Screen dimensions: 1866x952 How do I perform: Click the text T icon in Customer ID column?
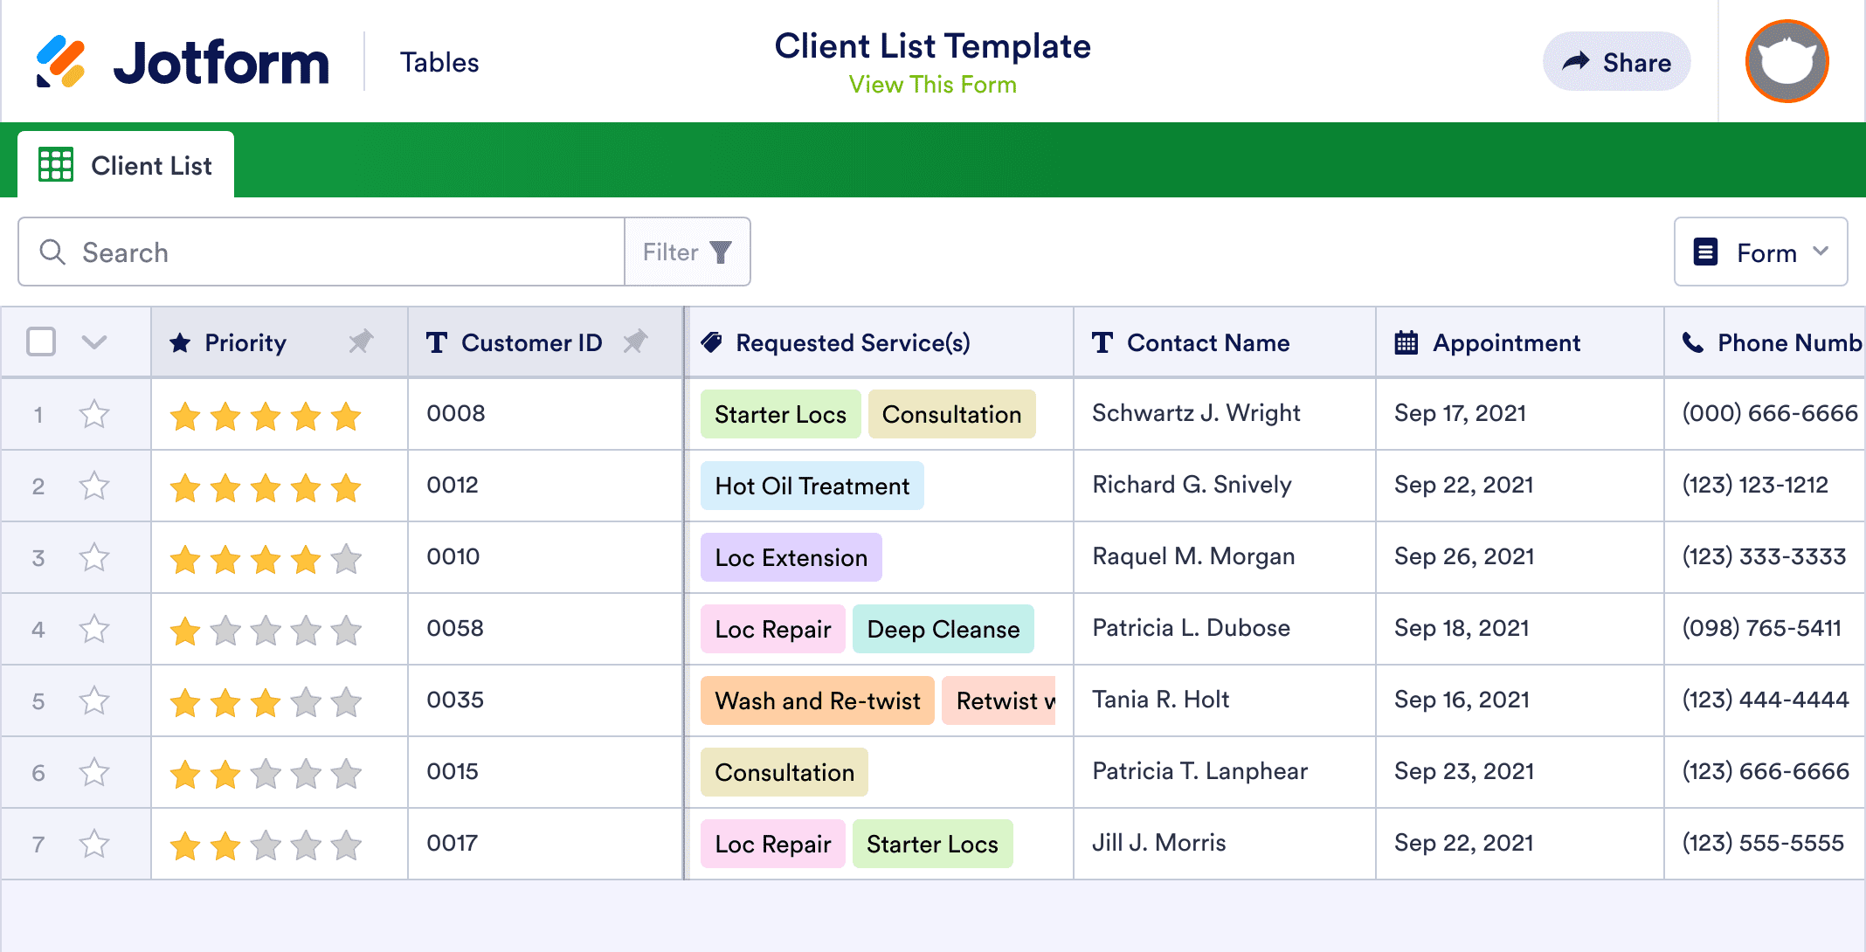437,343
